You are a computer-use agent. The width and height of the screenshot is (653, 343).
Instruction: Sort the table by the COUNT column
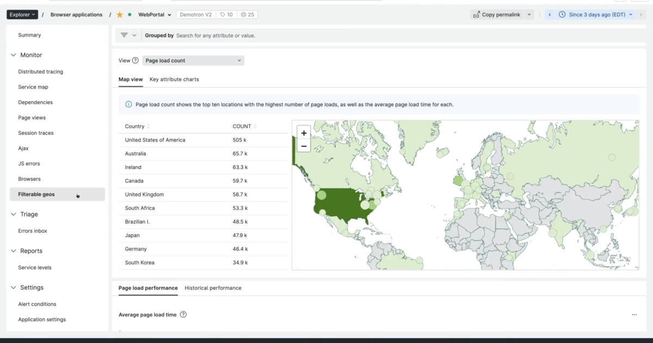pyautogui.click(x=243, y=126)
